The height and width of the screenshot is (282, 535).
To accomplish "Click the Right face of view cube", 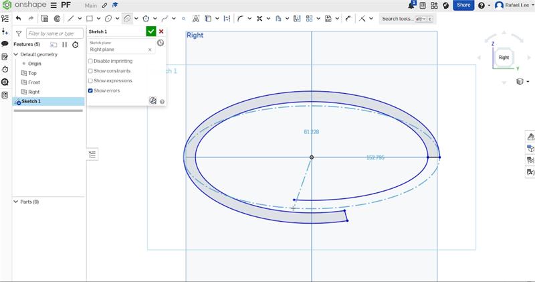I will [504, 58].
